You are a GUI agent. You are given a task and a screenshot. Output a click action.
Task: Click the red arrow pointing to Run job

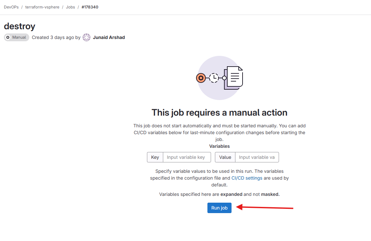click(x=265, y=208)
